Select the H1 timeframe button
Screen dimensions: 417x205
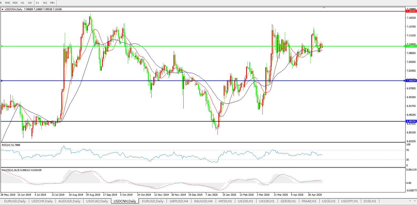[22, 3]
